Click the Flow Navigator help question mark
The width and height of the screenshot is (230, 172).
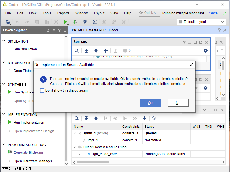pos(59,30)
